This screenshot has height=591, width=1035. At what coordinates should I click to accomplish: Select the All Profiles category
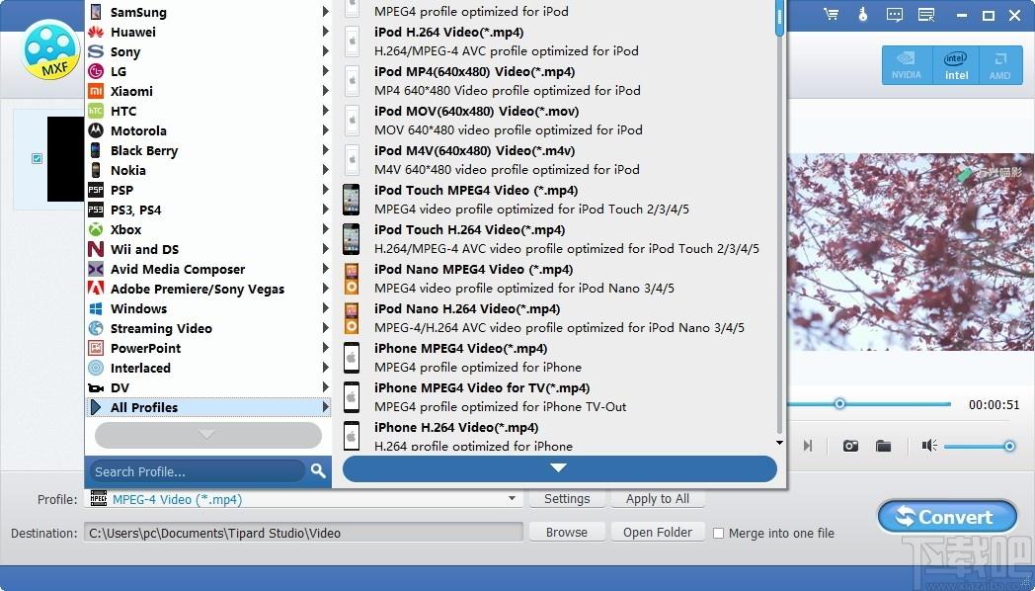pyautogui.click(x=208, y=407)
